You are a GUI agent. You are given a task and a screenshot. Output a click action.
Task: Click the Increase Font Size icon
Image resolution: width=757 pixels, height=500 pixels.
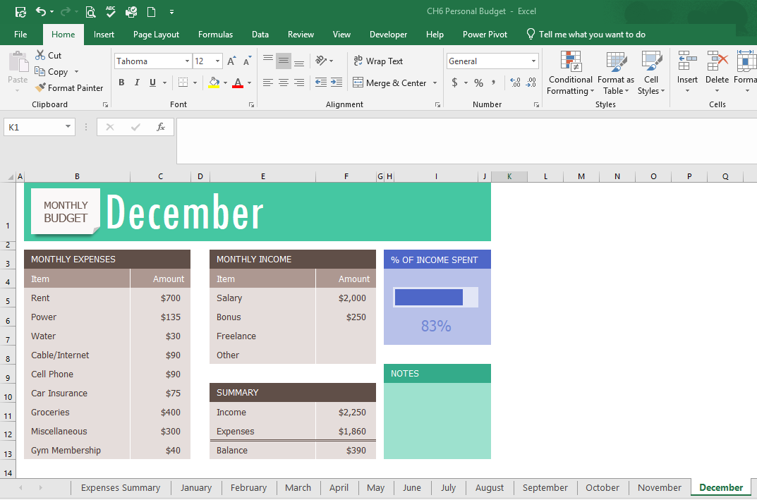(x=231, y=61)
